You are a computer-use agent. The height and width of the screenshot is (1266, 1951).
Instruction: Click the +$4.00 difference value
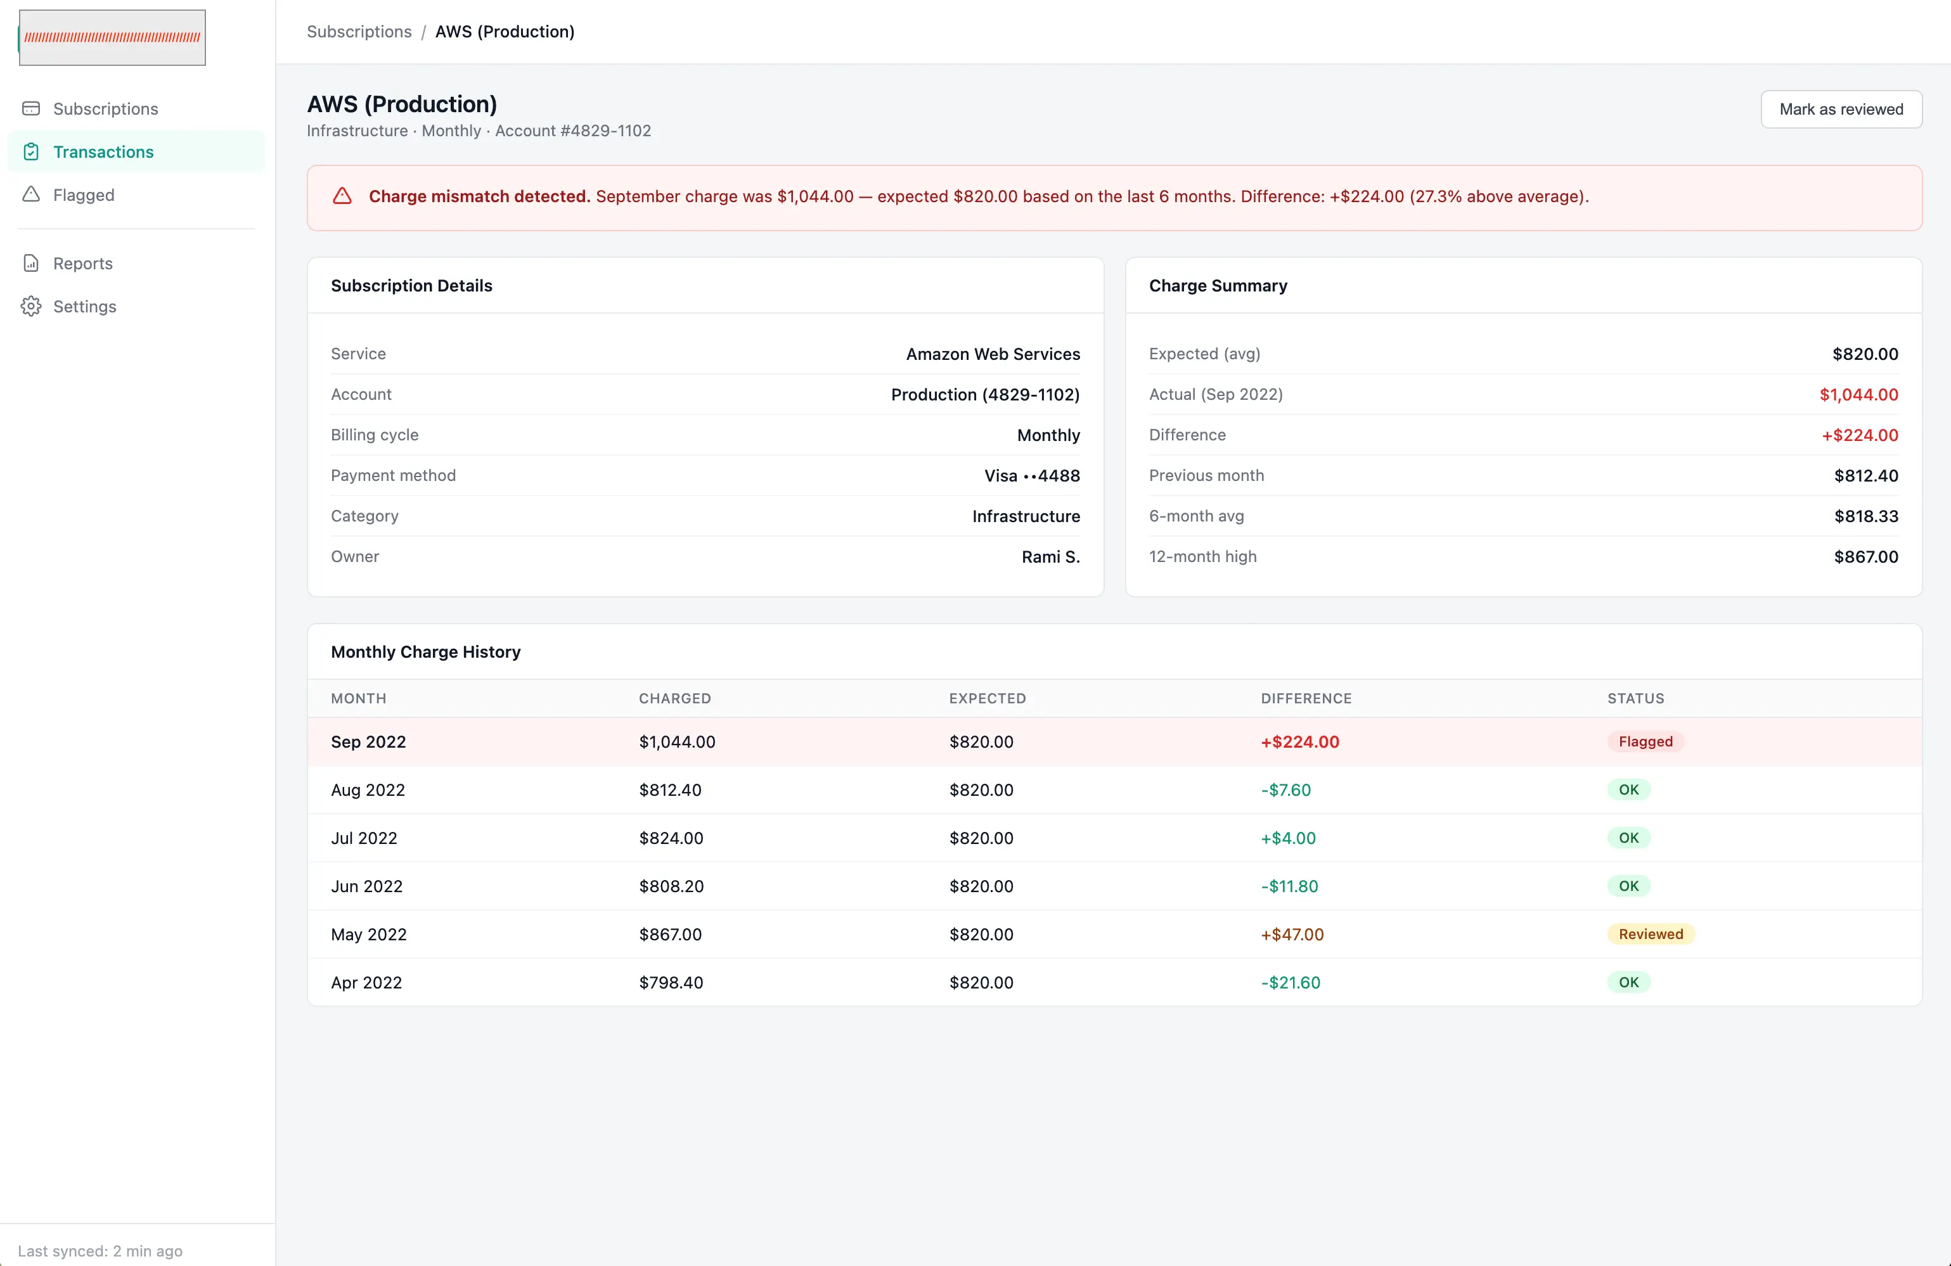1289,838
